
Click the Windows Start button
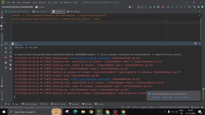[4, 112]
